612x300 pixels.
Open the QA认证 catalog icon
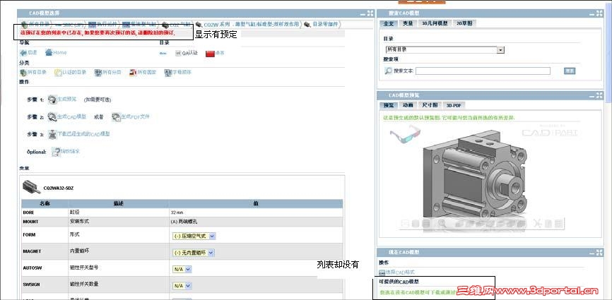(x=178, y=53)
